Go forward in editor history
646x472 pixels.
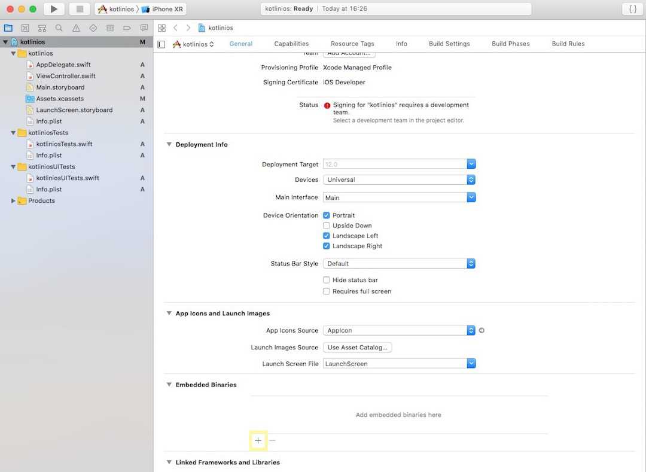pos(188,28)
